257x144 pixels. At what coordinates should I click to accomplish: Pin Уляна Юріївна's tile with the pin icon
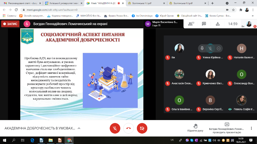click(x=202, y=48)
